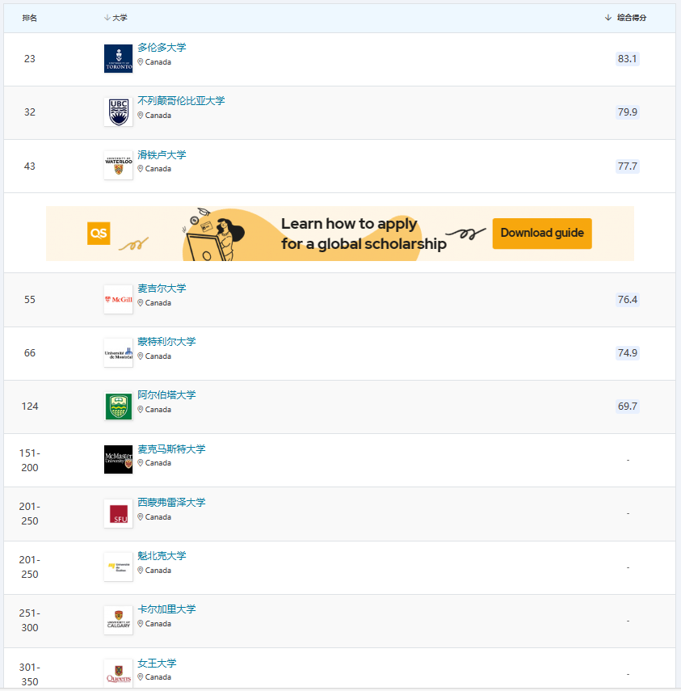Open 西蒙弗雷泽大学 link
681x691 pixels.
coord(171,503)
